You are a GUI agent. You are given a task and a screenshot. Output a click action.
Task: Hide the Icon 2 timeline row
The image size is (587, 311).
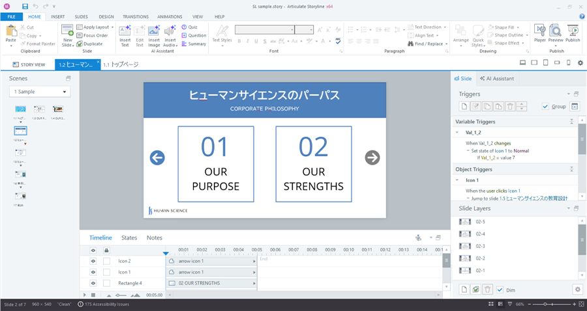click(x=93, y=261)
